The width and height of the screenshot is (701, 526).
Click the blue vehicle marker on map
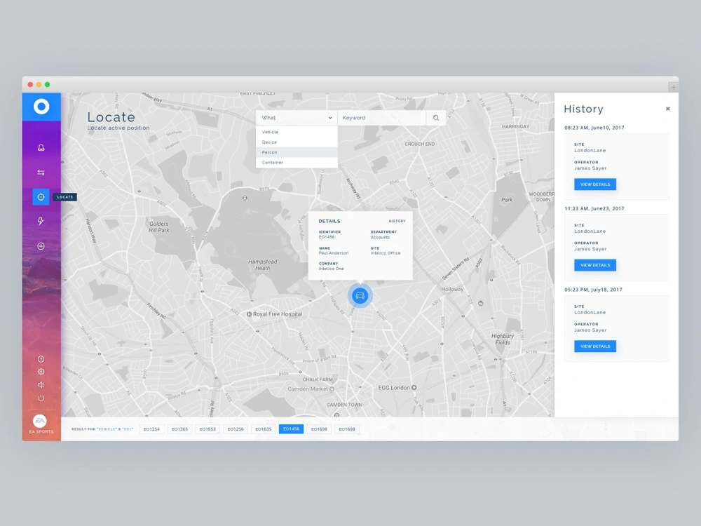(x=360, y=296)
